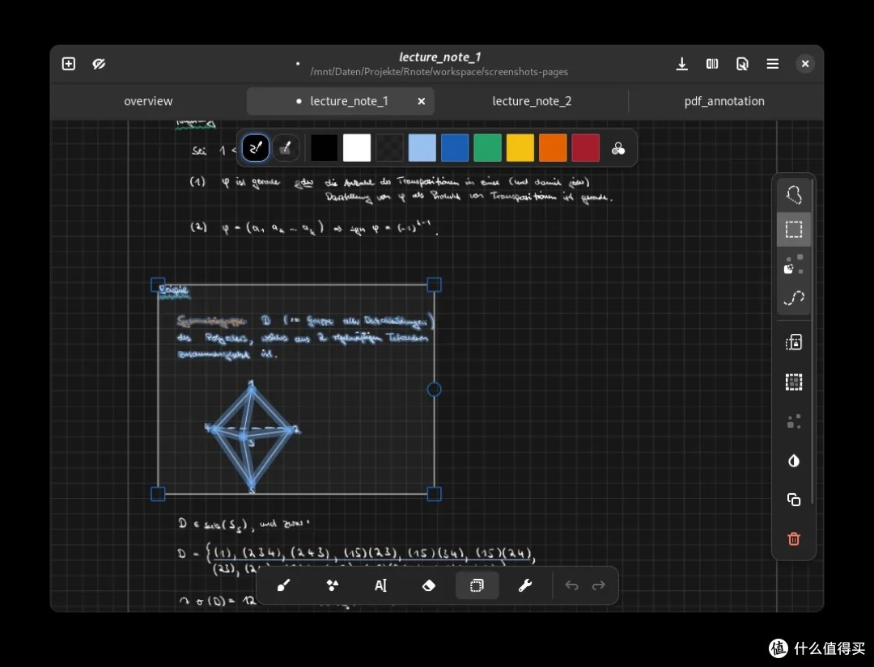Click the circular rotate handle on selection
This screenshot has width=874, height=667.
pos(435,390)
